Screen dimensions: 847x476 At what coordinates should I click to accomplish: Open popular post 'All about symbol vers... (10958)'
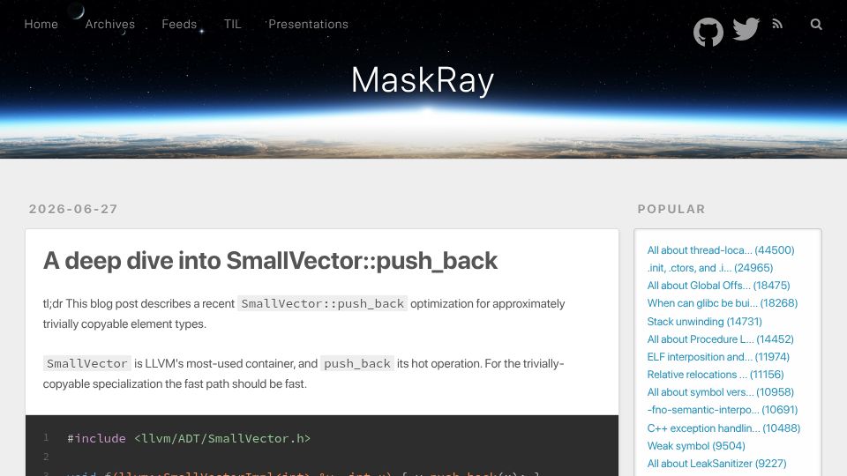[720, 392]
